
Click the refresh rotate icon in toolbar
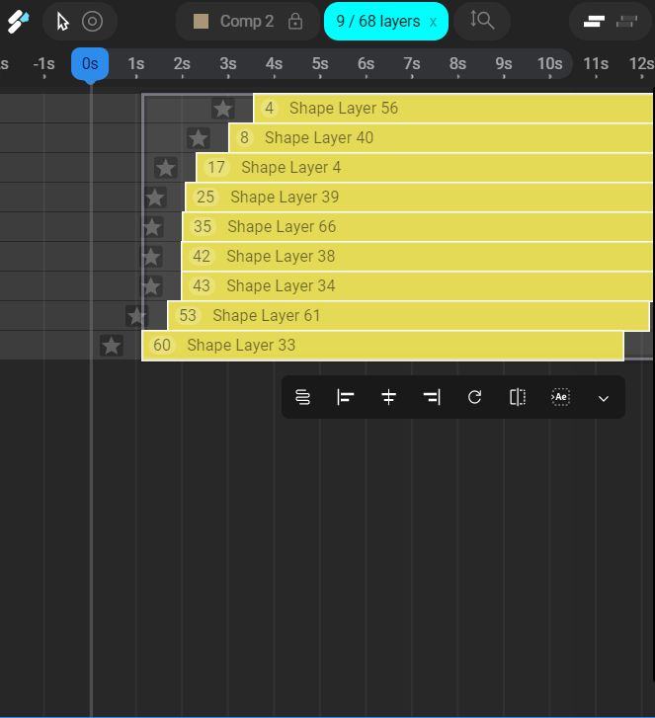[474, 397]
